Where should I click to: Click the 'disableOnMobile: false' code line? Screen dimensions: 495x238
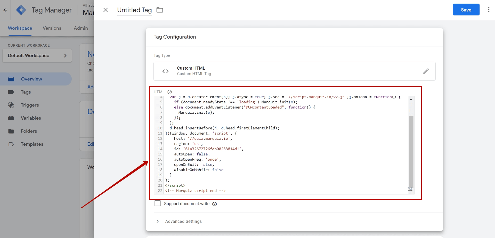pos(199,170)
